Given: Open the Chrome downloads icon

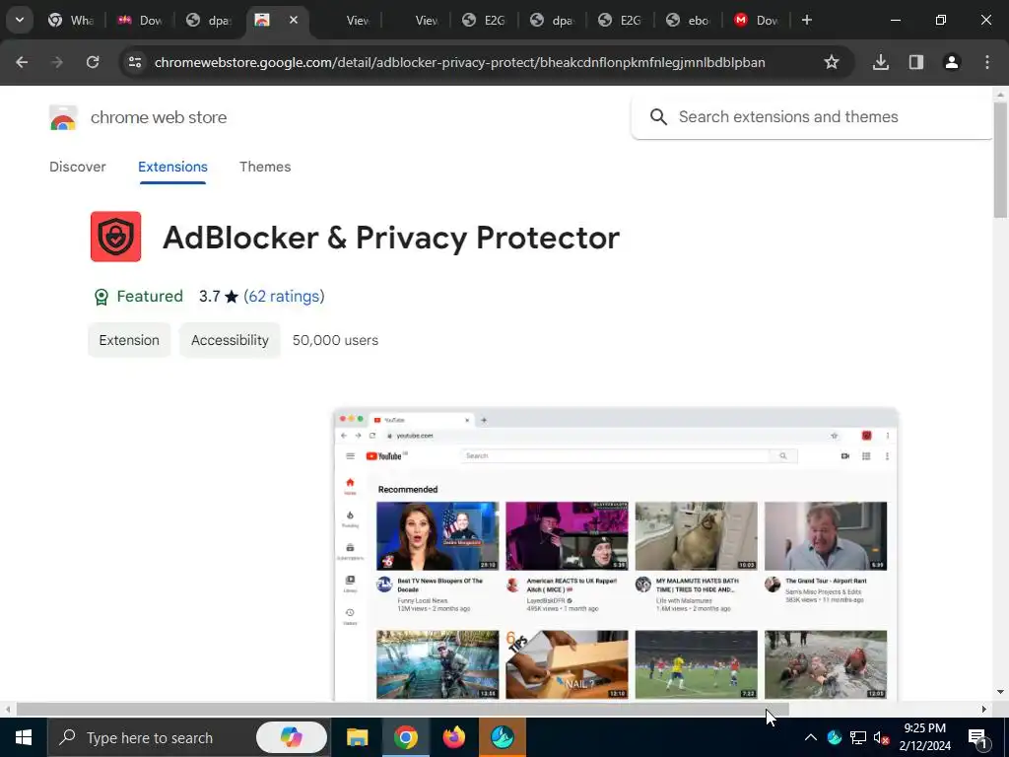Looking at the screenshot, I should pyautogui.click(x=881, y=62).
